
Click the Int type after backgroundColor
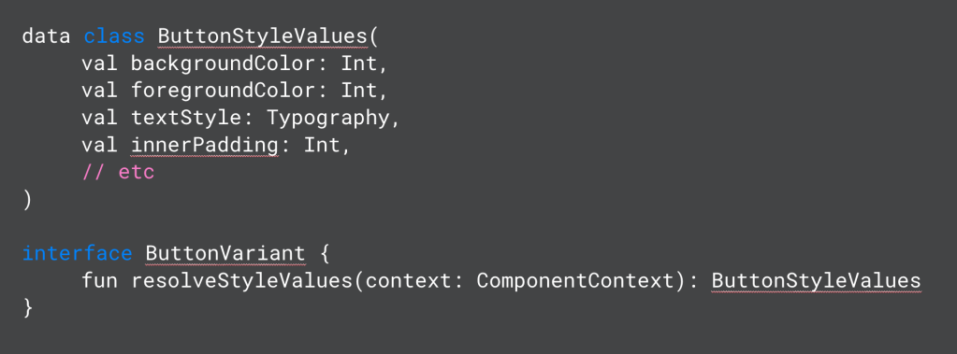[358, 64]
